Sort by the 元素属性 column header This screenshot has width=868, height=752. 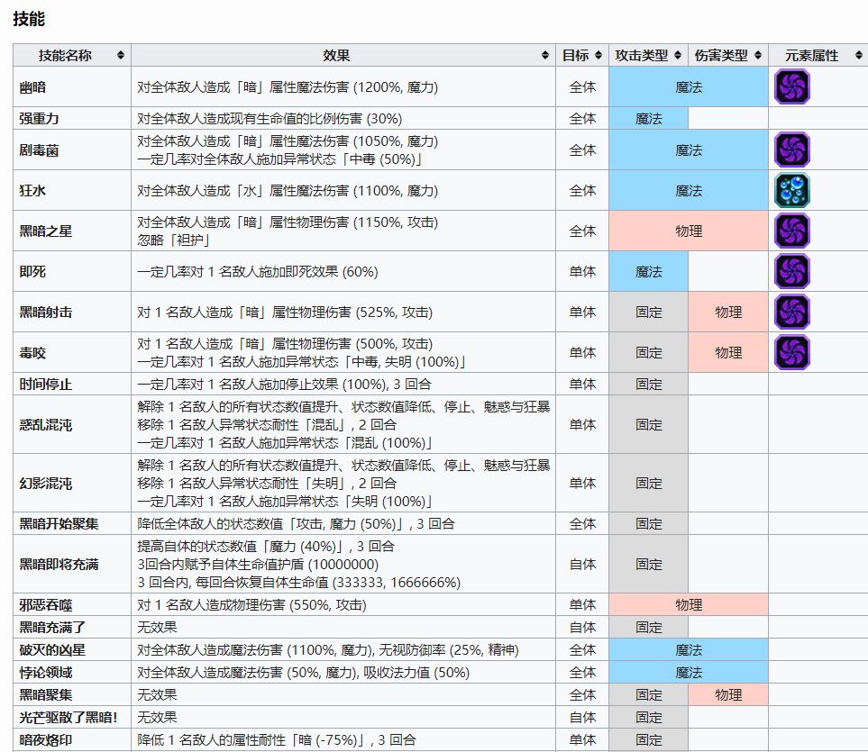818,55
